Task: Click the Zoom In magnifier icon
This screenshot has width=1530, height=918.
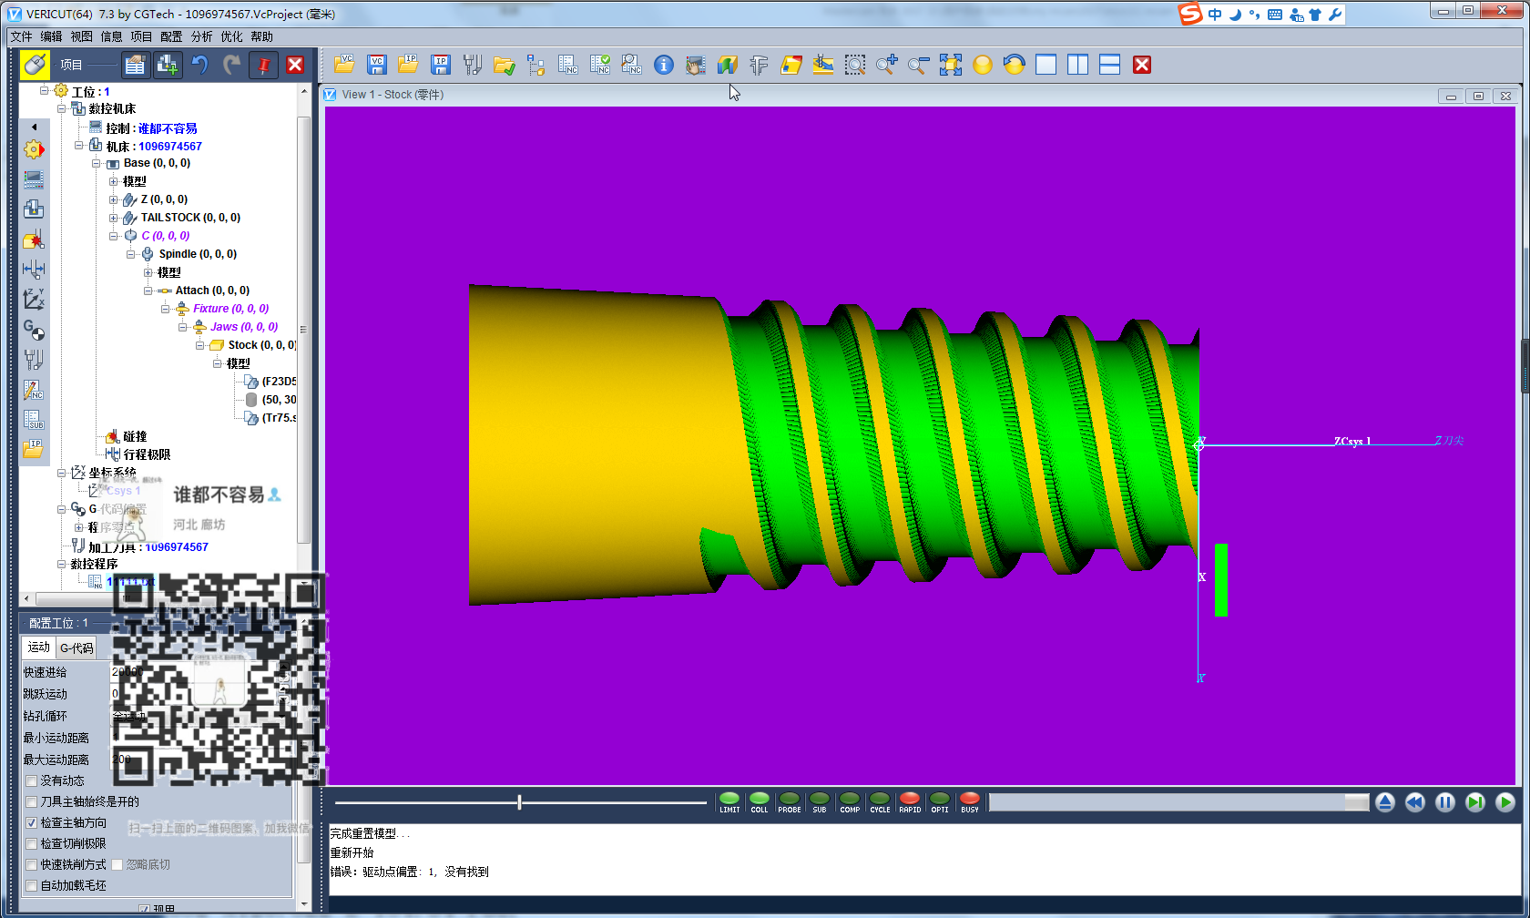Action: [886, 65]
